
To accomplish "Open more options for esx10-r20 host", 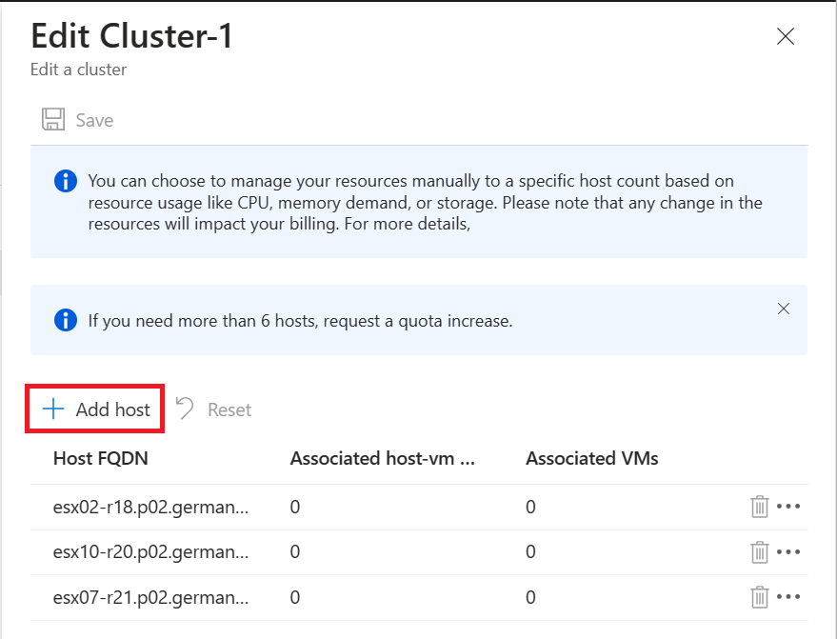I will [x=788, y=551].
